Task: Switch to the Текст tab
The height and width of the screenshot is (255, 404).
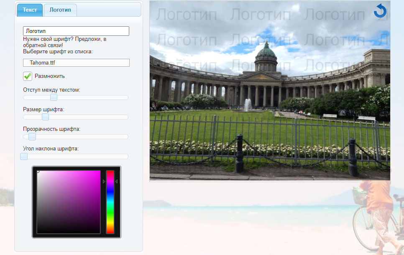Action: coord(30,10)
